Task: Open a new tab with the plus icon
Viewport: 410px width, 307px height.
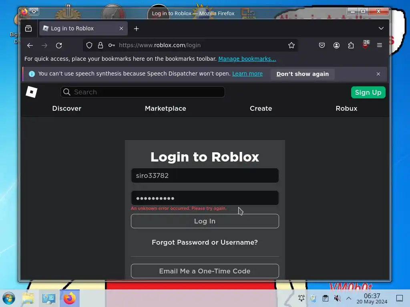Action: point(136,29)
